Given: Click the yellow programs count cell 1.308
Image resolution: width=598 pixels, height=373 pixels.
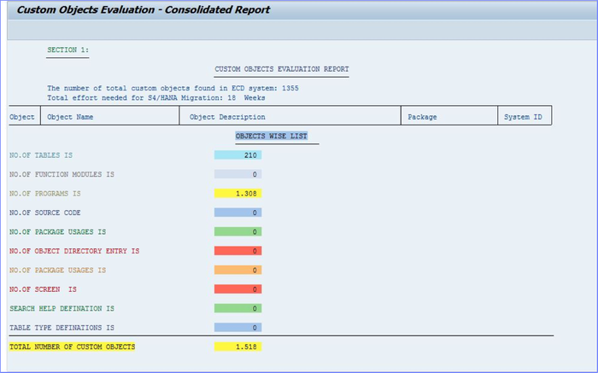Looking at the screenshot, I should pos(237,194).
